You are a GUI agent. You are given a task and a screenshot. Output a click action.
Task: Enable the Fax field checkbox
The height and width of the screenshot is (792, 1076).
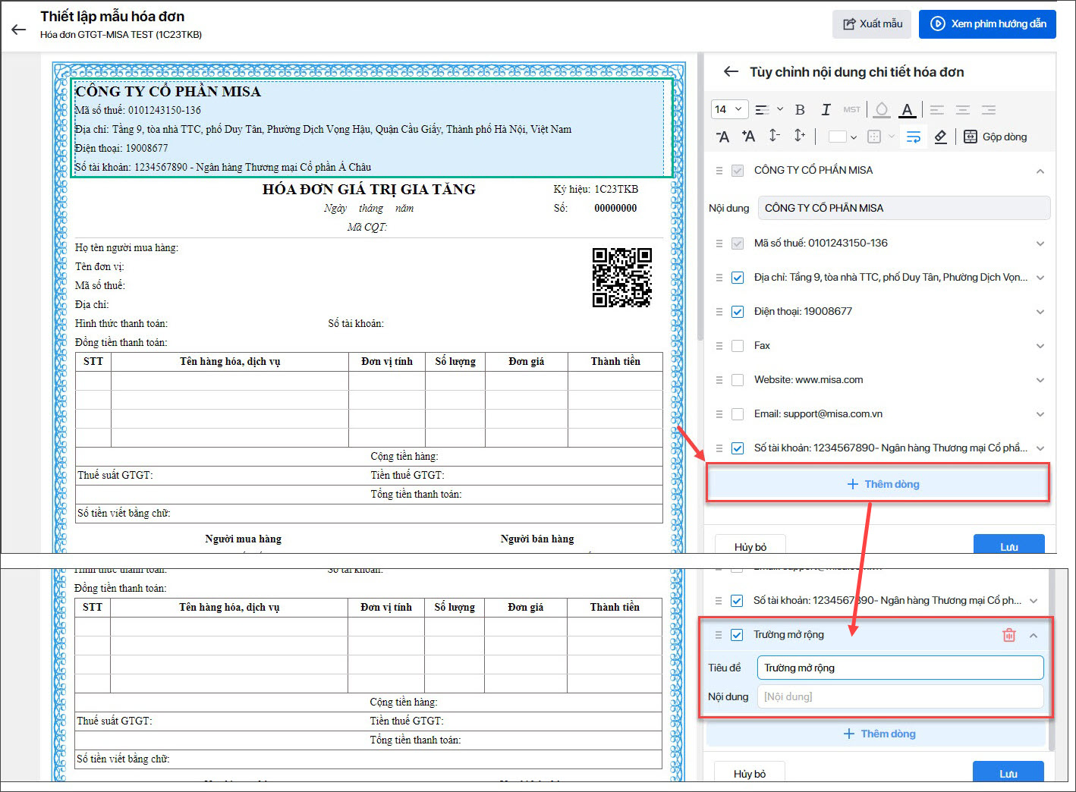pyautogui.click(x=737, y=346)
